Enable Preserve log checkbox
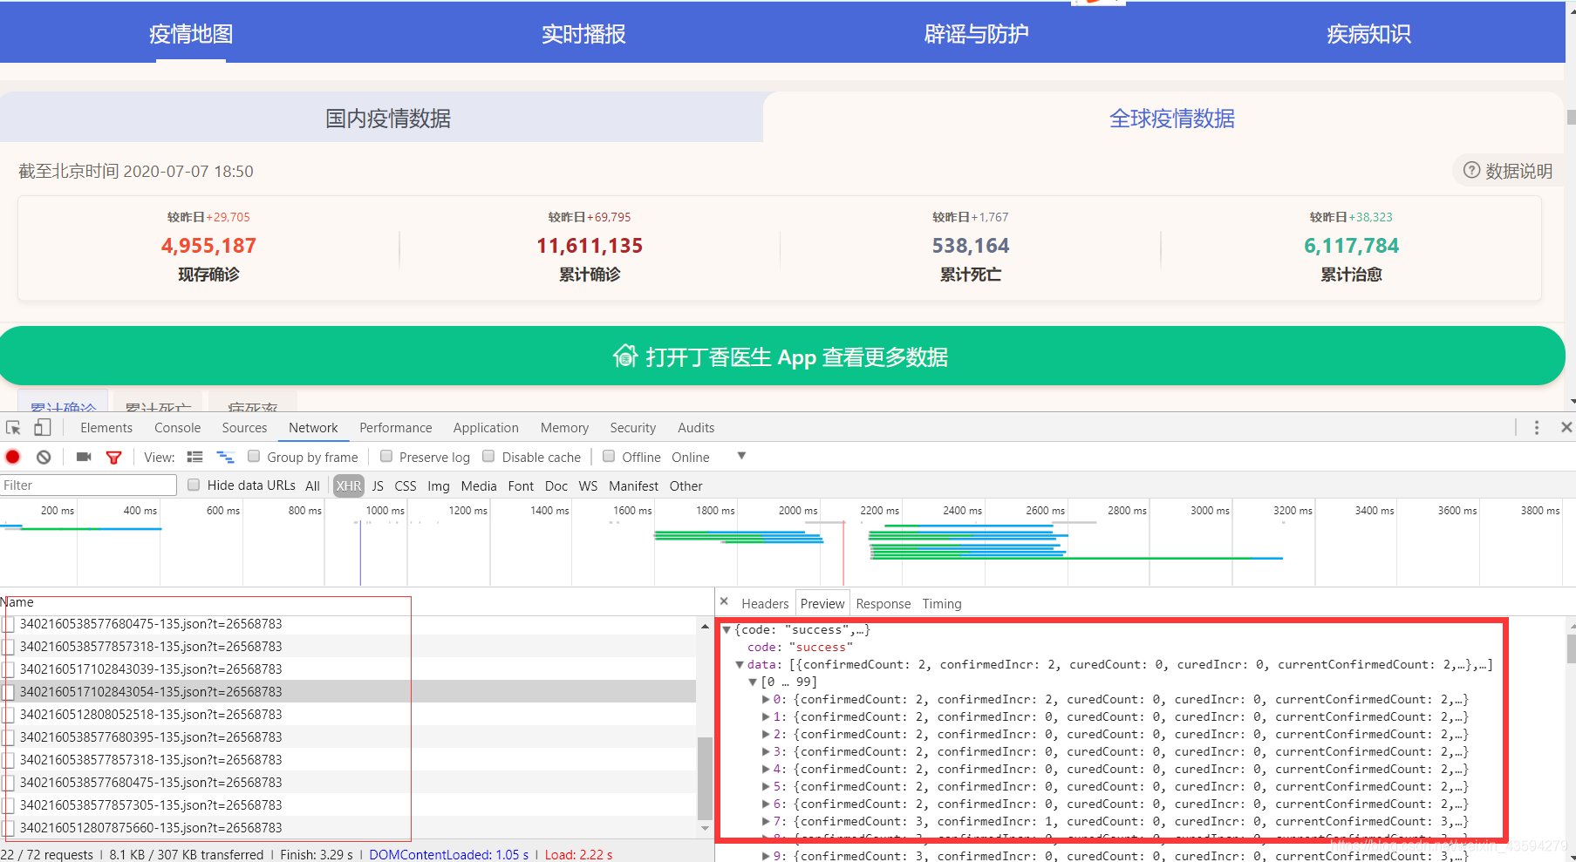Image resolution: width=1576 pixels, height=862 pixels. (x=386, y=456)
